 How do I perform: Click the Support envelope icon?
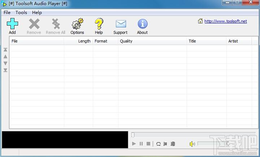point(121,24)
